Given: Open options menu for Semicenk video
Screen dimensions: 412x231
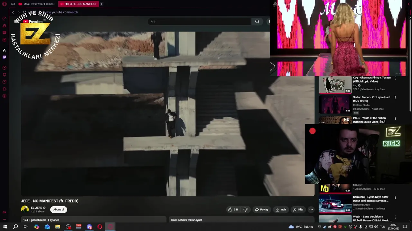Looking at the screenshot, I should click(395, 197).
